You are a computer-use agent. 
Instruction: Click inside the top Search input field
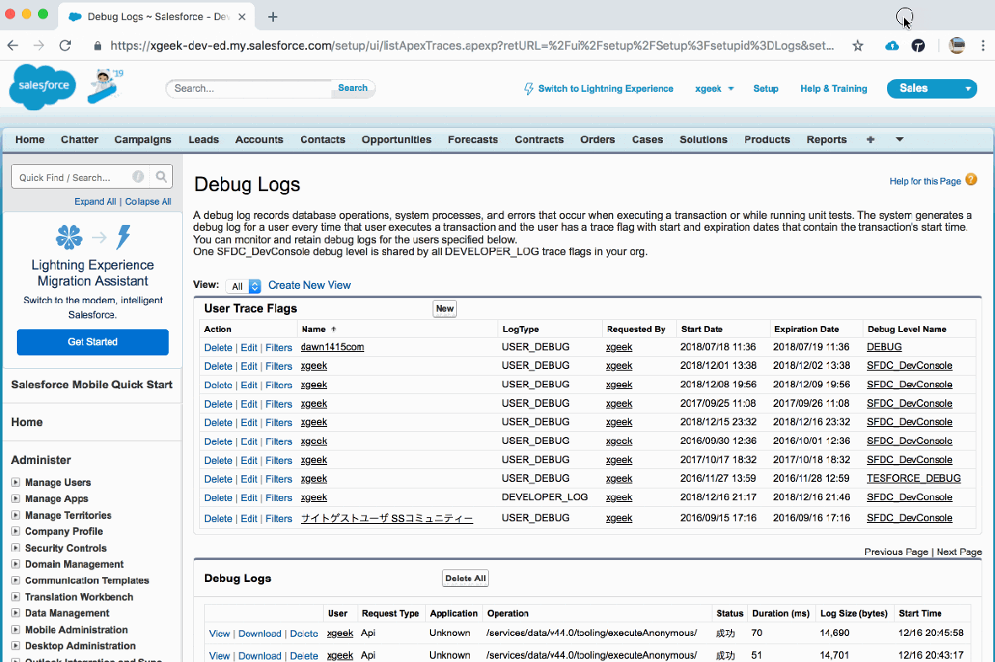point(248,88)
